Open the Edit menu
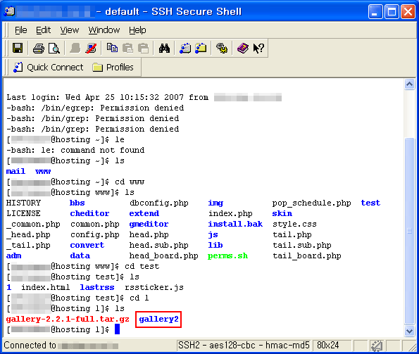This screenshot has height=354, width=419. click(x=43, y=30)
